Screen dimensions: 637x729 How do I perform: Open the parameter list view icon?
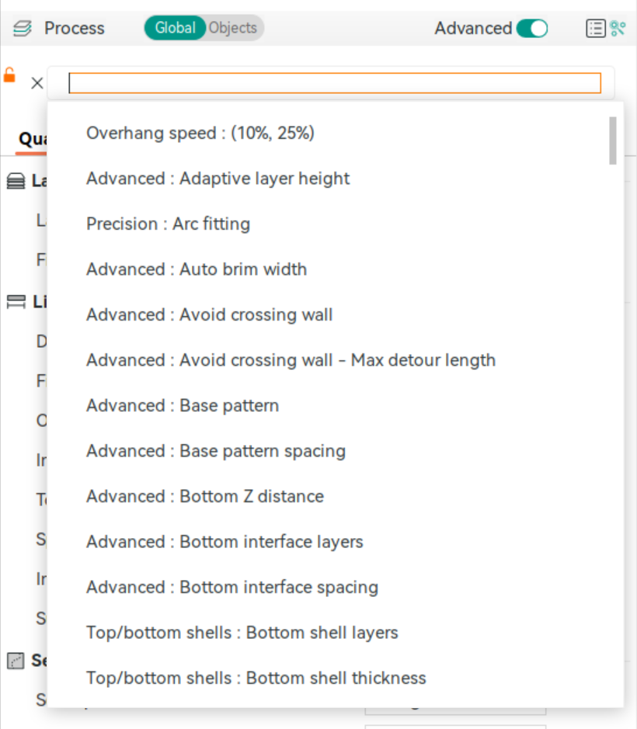tap(595, 28)
